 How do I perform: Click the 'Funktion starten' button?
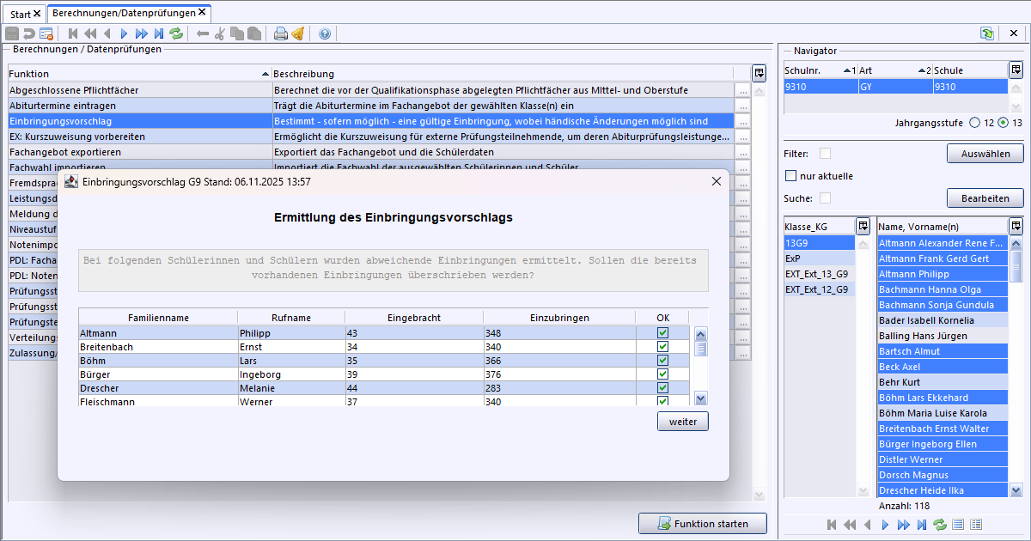702,524
